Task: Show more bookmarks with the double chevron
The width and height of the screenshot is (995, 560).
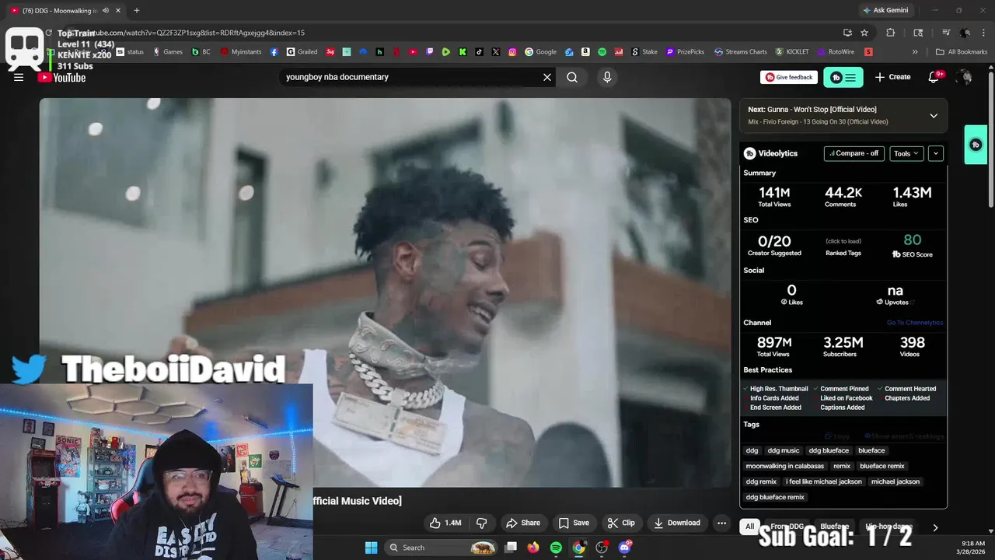Action: tap(915, 52)
